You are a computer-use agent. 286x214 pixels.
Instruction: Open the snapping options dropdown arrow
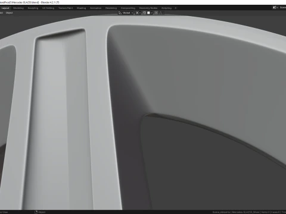[151, 13]
